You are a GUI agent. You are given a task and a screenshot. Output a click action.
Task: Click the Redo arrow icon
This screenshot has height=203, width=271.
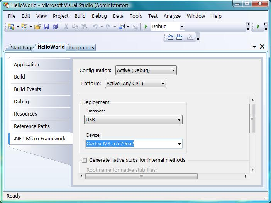pyautogui.click(x=108, y=27)
